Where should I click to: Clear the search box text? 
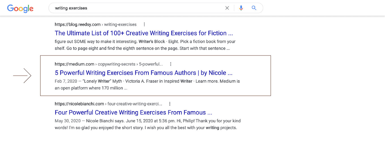(227, 8)
